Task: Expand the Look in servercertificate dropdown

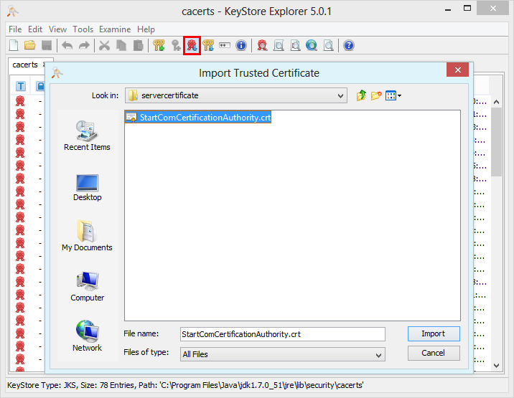Action: point(340,95)
